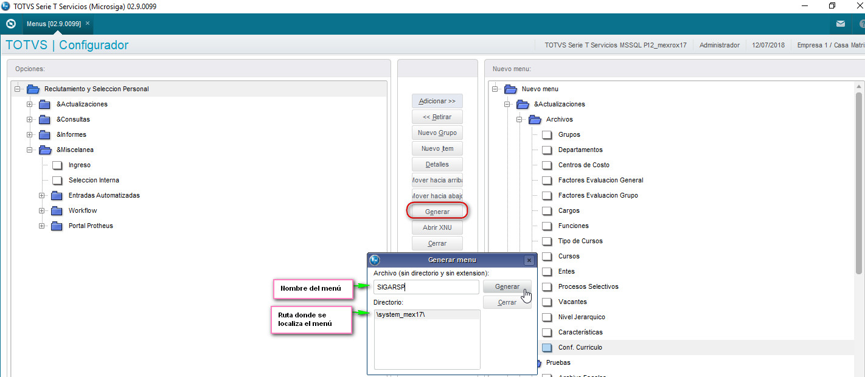This screenshot has width=865, height=377.
Task: Click the Cerrar button in the middle panel
Action: coord(437,243)
